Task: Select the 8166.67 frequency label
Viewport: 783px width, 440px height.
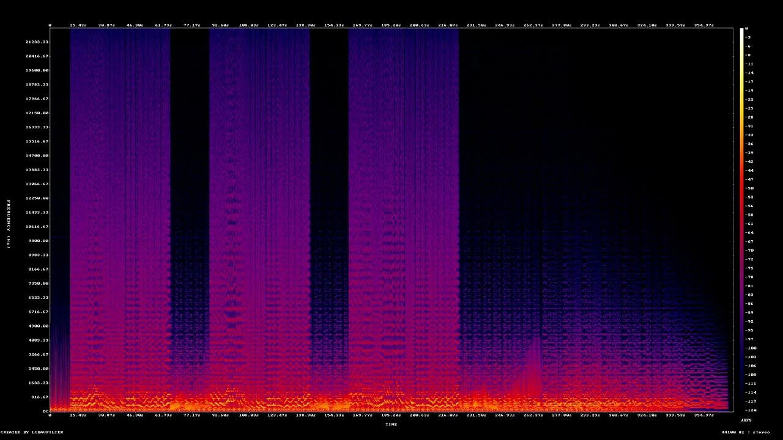Action: (39, 269)
